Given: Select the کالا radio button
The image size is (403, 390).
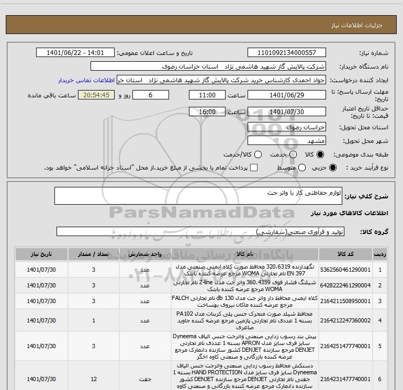Looking at the screenshot, I should click(320, 154).
